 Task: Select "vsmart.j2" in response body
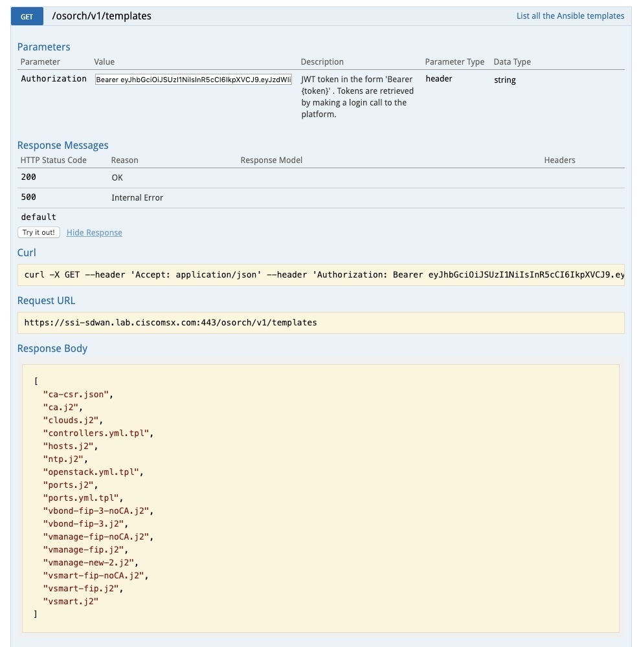(71, 601)
